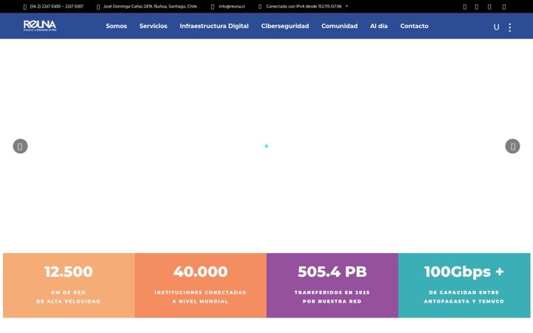This screenshot has width=533, height=333.
Task: Click the 100Gbps + capacidad card
Action: 464,286
